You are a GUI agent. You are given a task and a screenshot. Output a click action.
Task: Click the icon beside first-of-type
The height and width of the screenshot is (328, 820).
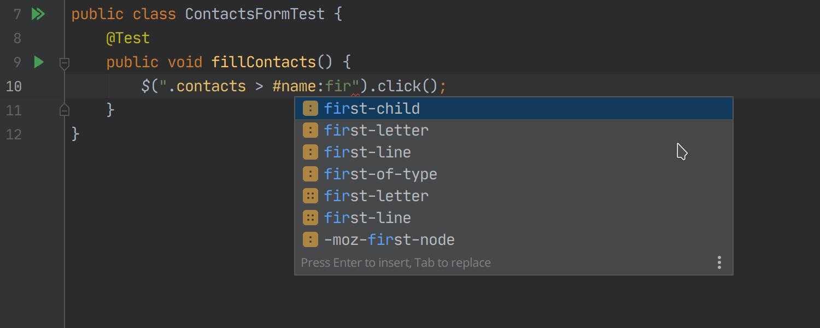tap(311, 174)
